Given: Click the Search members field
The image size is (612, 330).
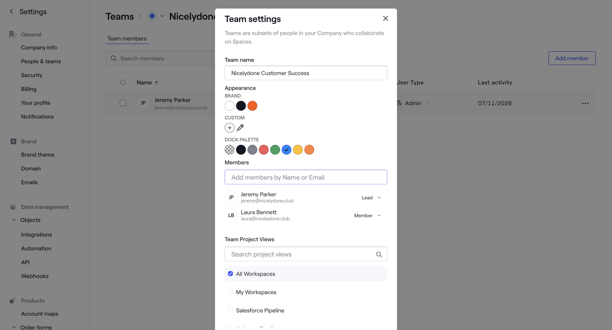Looking at the screenshot, I should click(161, 58).
